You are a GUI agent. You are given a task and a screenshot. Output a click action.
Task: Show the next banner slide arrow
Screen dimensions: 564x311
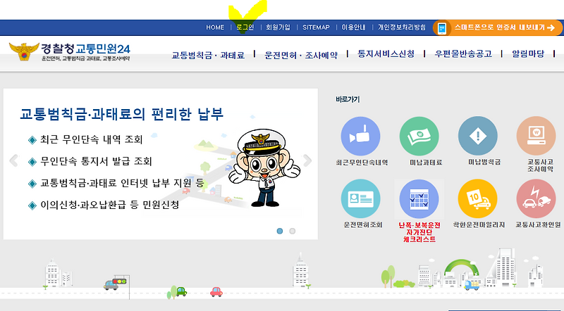[307, 160]
